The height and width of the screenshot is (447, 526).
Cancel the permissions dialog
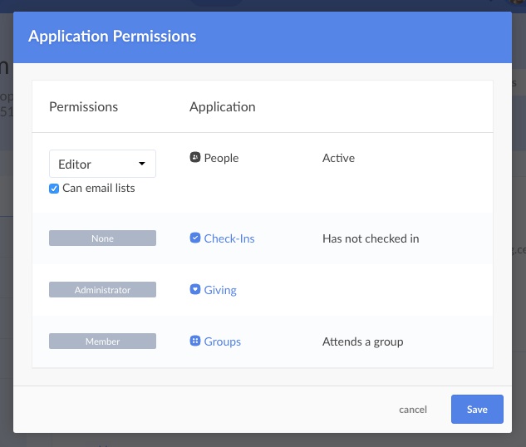tap(413, 410)
